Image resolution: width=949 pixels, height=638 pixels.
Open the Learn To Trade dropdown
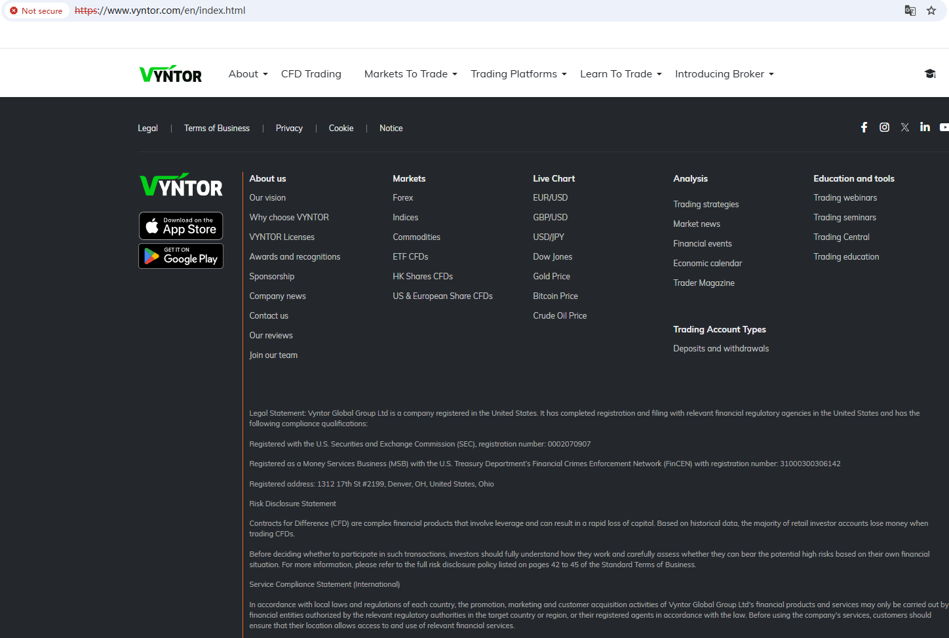coord(621,74)
